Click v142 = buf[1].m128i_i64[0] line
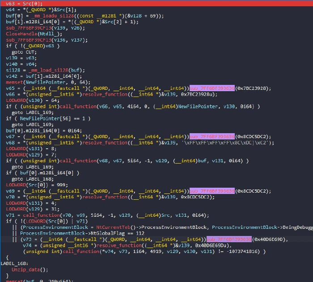Screen dimensions: 313x282 point(44,76)
